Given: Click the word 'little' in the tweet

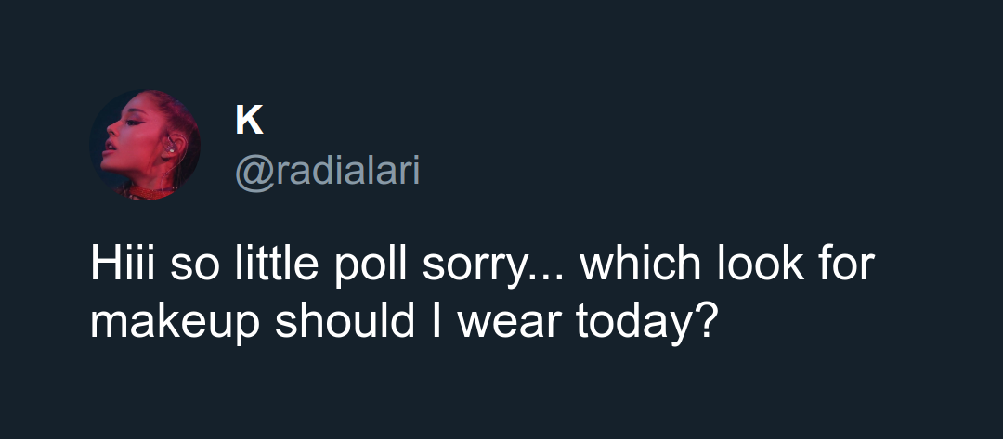Looking at the screenshot, I should pyautogui.click(x=277, y=264).
